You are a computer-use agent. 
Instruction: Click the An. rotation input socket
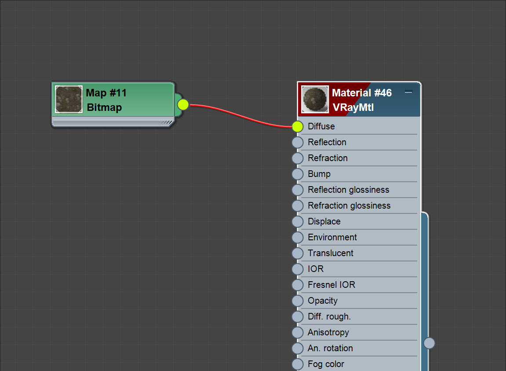coord(298,349)
